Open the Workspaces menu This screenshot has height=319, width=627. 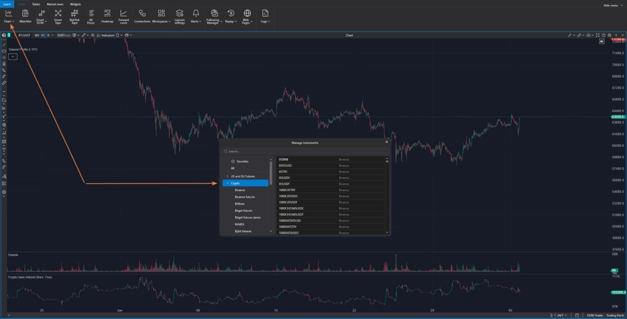161,16
